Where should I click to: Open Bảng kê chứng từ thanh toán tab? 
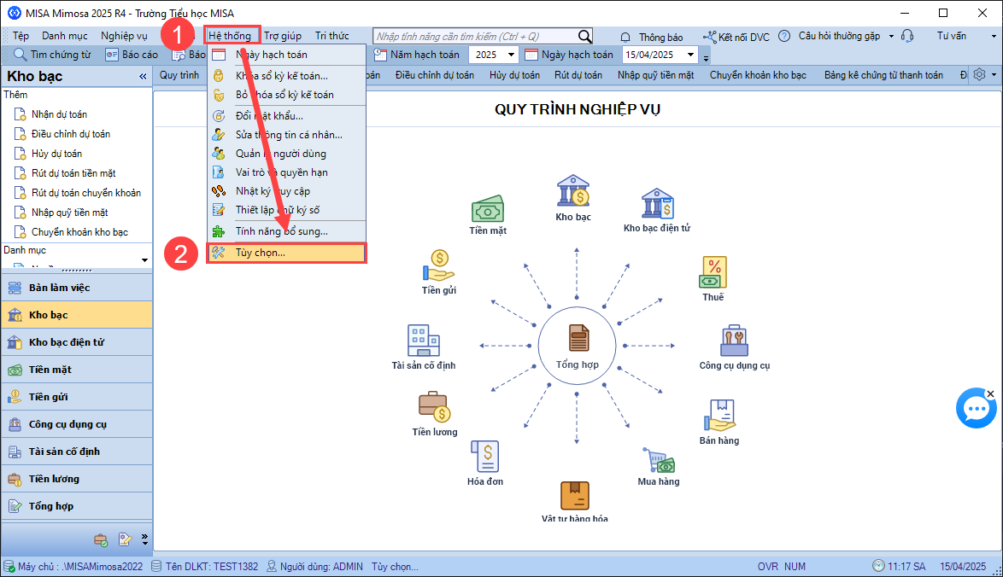883,75
